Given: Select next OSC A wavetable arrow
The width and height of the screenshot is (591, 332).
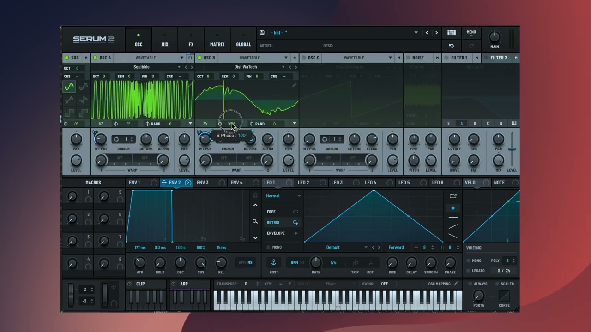Looking at the screenshot, I should (x=192, y=67).
